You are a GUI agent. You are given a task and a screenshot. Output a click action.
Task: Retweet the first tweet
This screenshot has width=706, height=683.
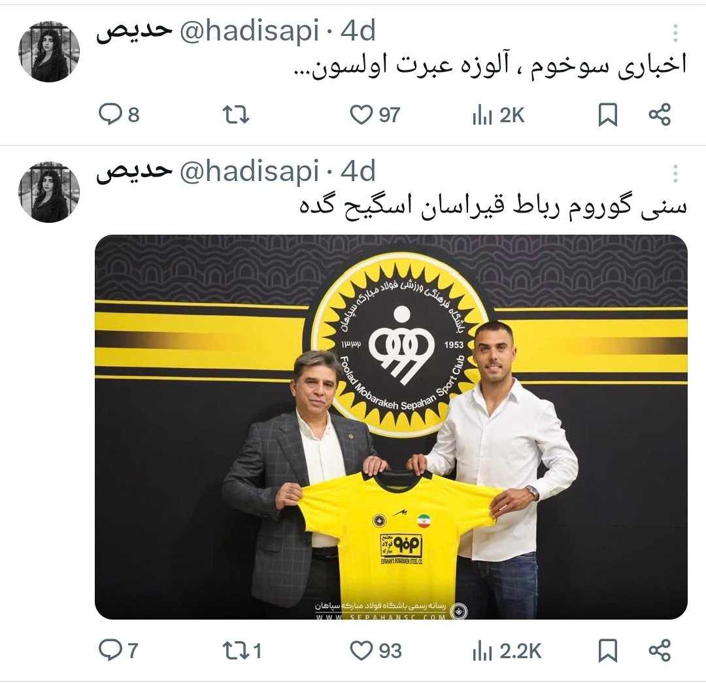(236, 114)
